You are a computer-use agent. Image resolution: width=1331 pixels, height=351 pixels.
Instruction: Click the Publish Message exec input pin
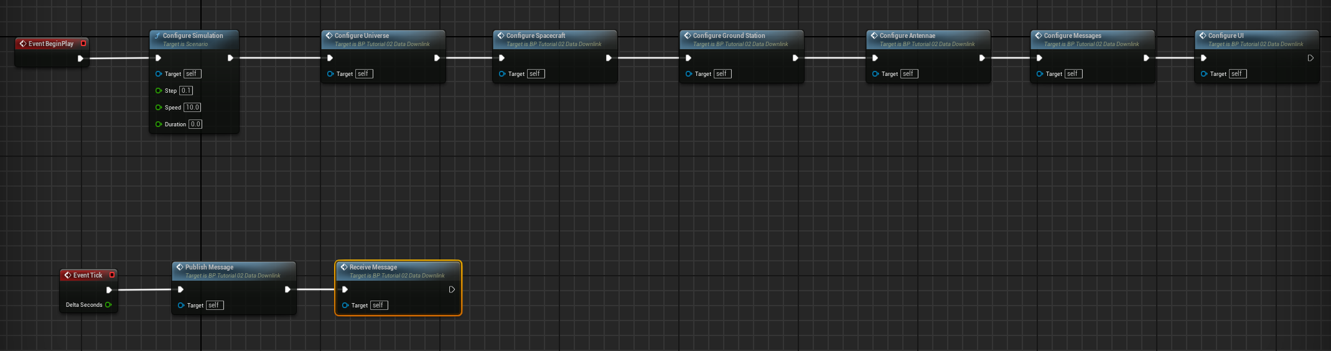(180, 289)
